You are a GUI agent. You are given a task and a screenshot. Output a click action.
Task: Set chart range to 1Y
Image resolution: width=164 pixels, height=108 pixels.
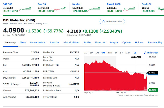click(x=116, y=53)
